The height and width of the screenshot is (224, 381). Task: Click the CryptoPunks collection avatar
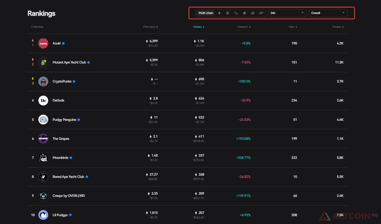(x=43, y=81)
